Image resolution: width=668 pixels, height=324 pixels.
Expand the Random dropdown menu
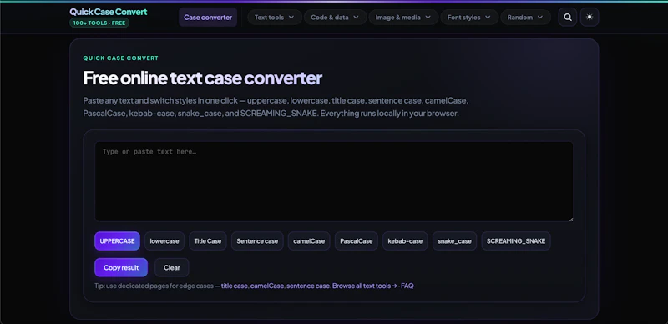tap(525, 18)
